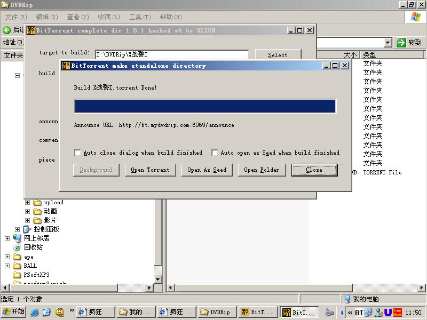This screenshot has width=427, height=320.
Task: Expand the 网上邻居 node
Action: point(7,238)
